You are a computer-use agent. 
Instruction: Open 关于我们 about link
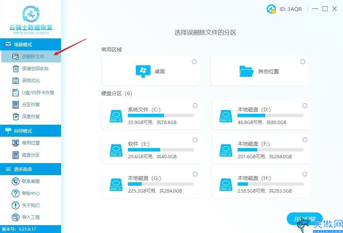tap(31, 206)
